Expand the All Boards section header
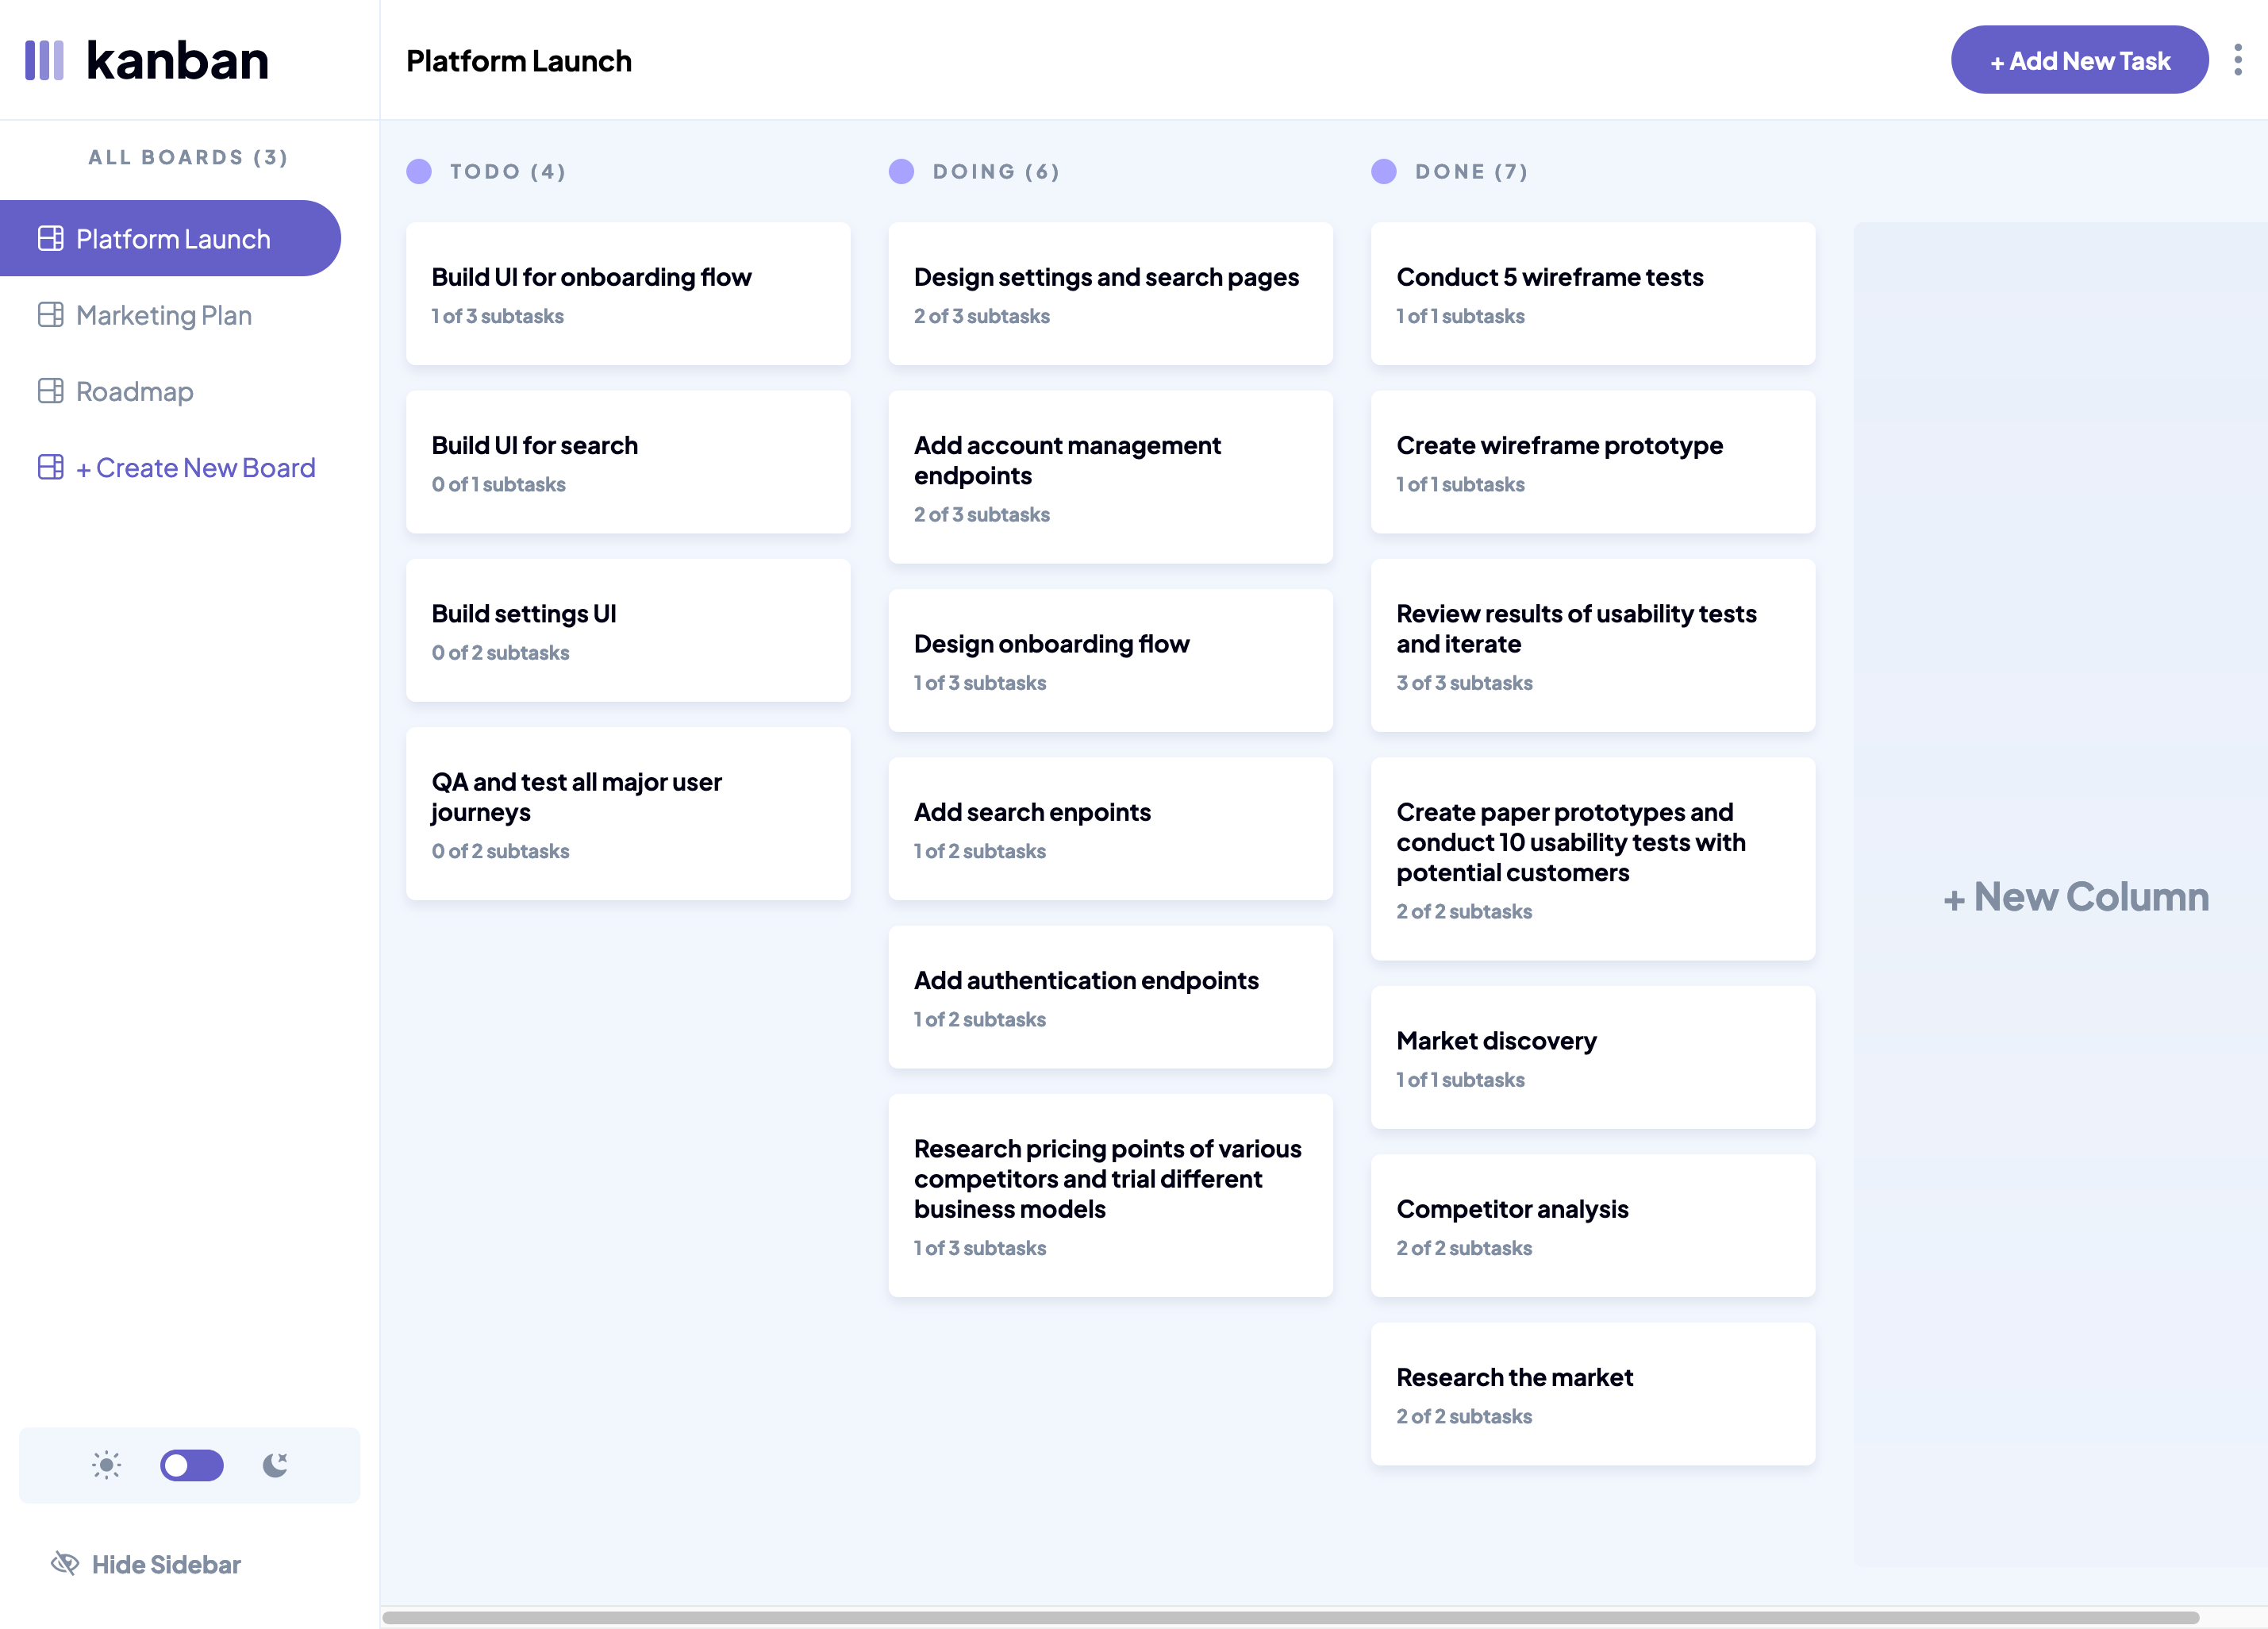The width and height of the screenshot is (2268, 1629). coord(188,156)
